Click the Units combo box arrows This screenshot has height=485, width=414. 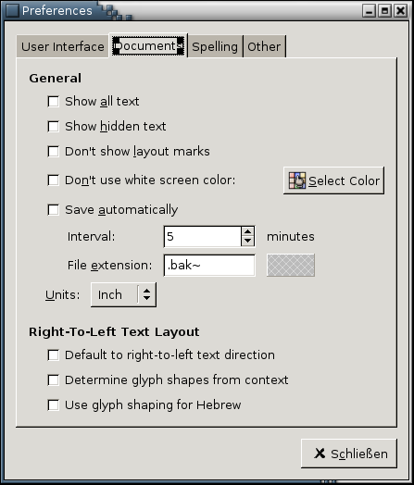tap(146, 294)
